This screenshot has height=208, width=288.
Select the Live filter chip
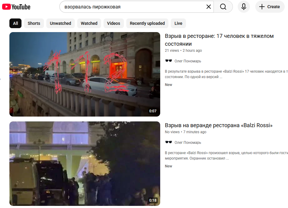pyautogui.click(x=178, y=23)
